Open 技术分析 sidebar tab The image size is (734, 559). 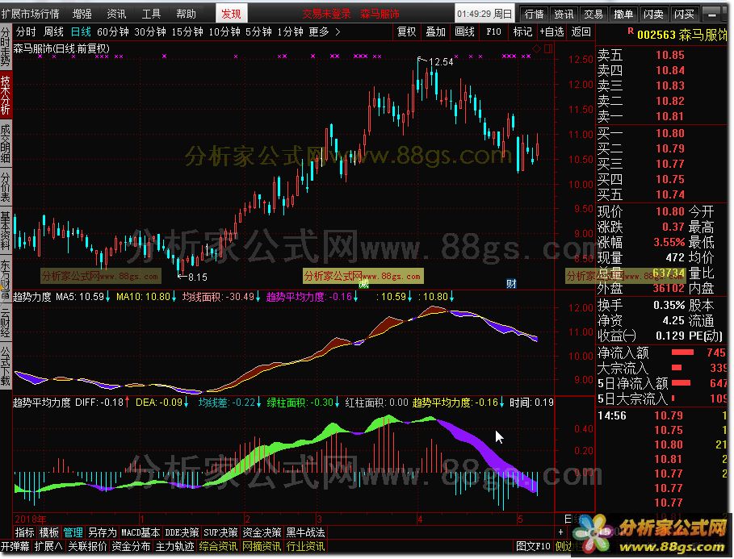(5, 95)
